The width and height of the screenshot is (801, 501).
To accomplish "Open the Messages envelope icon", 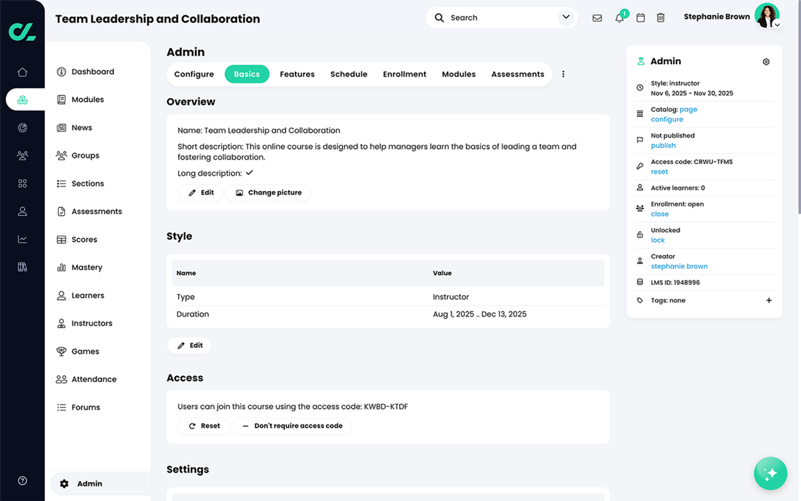I will click(597, 17).
